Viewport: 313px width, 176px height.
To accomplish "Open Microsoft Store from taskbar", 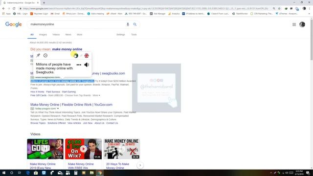I will (36, 173).
